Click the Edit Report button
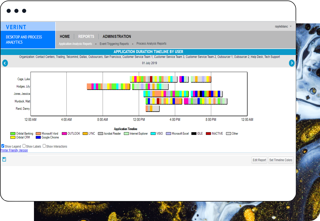The image size is (320, 221). [x=259, y=160]
